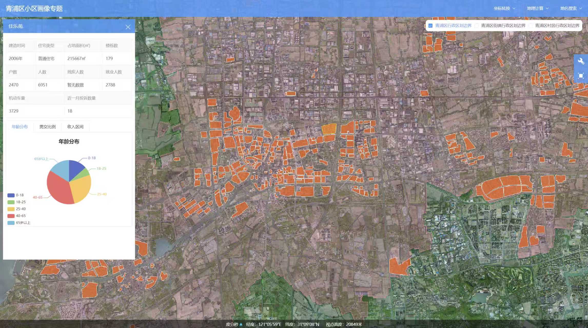This screenshot has width=588, height=328.
Task: Switch to the 收入区间 tab
Action: tap(75, 127)
